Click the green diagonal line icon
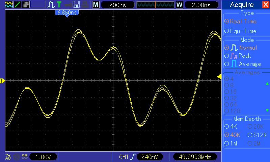The height and width of the screenshot is (162, 270). click(17, 4)
